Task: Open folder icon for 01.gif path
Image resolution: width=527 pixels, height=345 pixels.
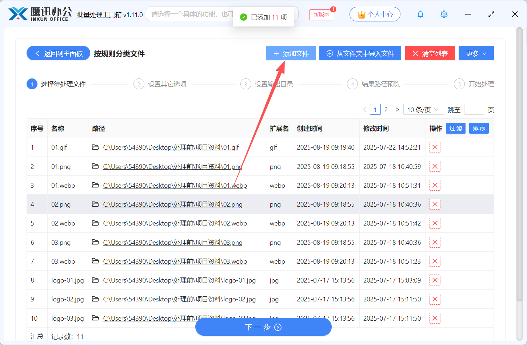Action: coord(96,147)
